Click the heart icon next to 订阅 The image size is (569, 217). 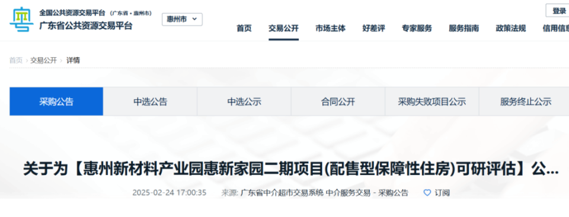click(427, 193)
